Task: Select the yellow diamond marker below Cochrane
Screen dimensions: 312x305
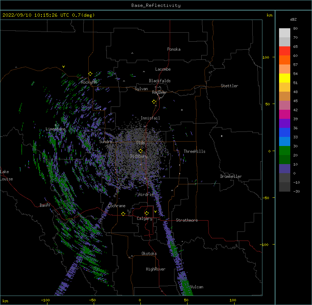Action: (x=123, y=214)
